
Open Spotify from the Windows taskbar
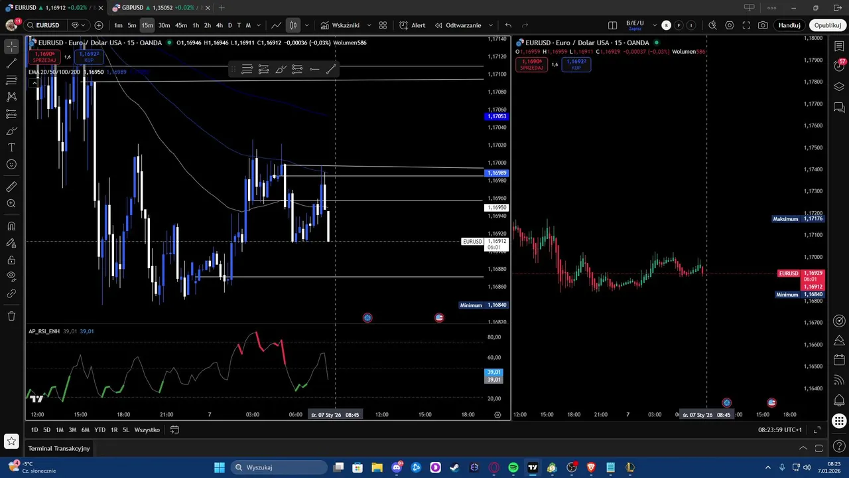click(513, 467)
